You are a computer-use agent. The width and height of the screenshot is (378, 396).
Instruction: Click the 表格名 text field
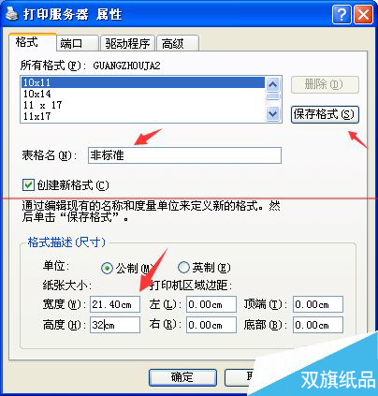pos(184,155)
